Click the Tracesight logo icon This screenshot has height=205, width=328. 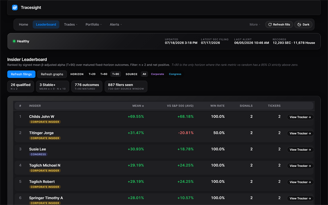[x=15, y=7]
